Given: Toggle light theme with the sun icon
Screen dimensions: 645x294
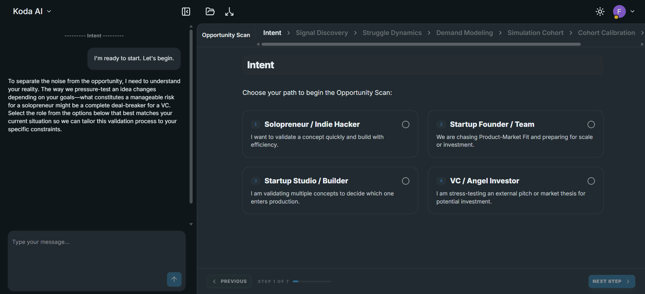Looking at the screenshot, I should pyautogui.click(x=600, y=12).
